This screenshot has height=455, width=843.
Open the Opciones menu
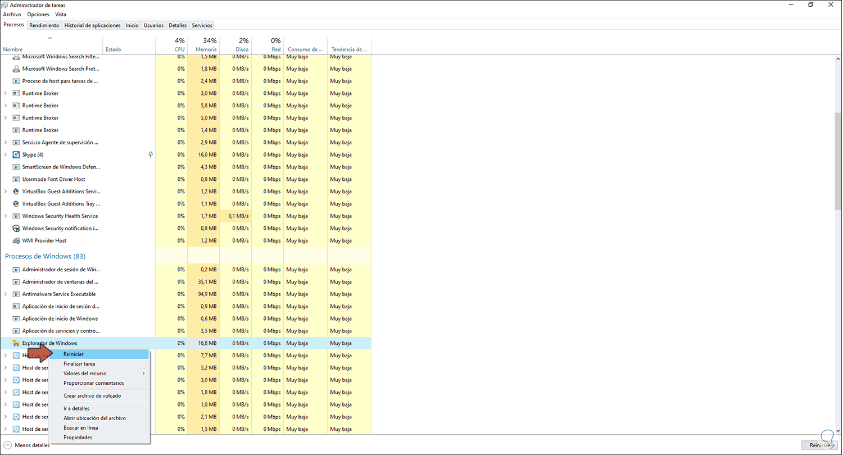click(x=38, y=15)
